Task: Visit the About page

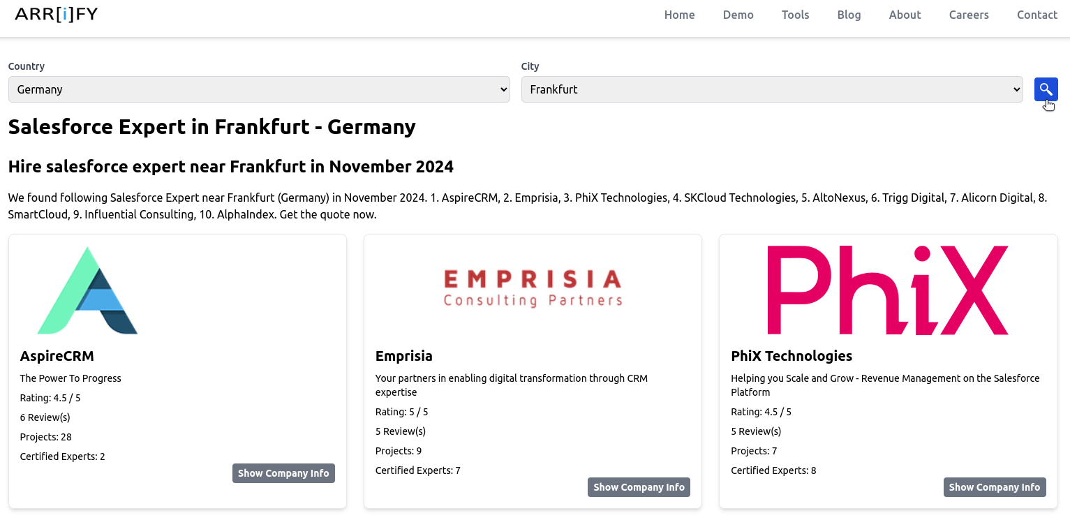Action: point(905,15)
